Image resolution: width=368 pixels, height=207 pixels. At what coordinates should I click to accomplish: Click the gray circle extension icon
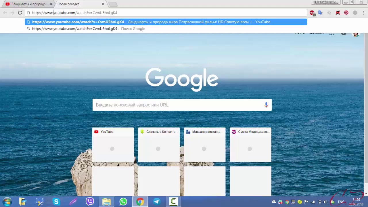[355, 13]
